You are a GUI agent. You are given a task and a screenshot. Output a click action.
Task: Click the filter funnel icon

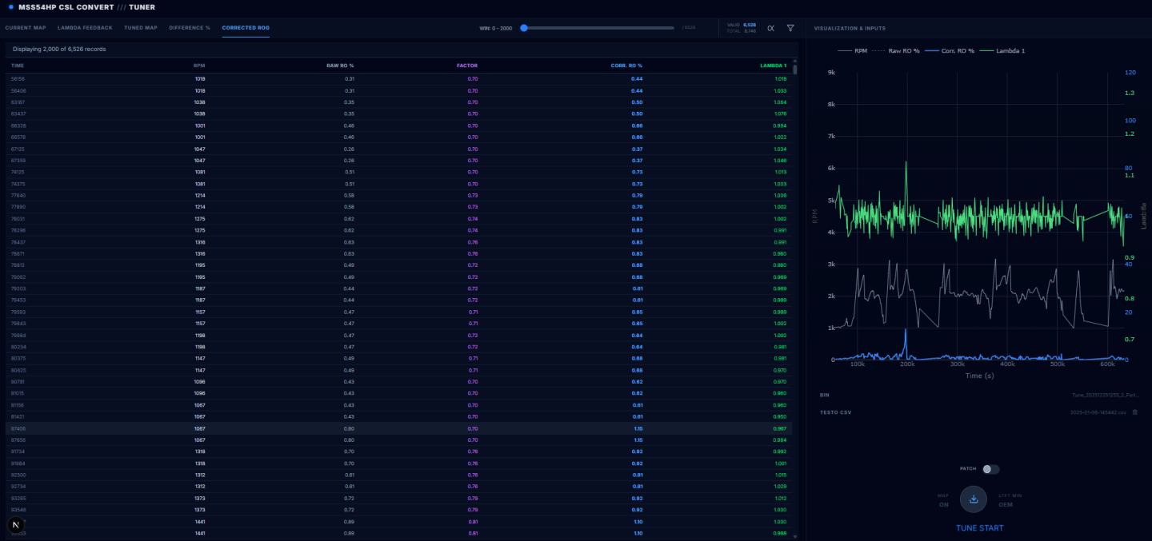coord(790,28)
